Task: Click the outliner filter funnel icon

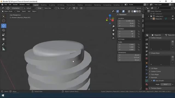Action: [174, 8]
